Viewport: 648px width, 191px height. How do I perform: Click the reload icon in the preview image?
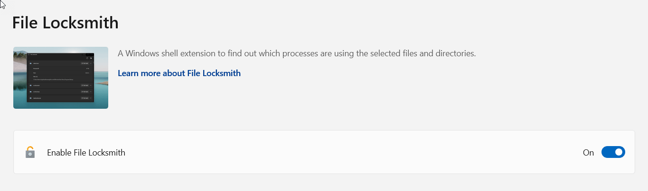pos(87,58)
